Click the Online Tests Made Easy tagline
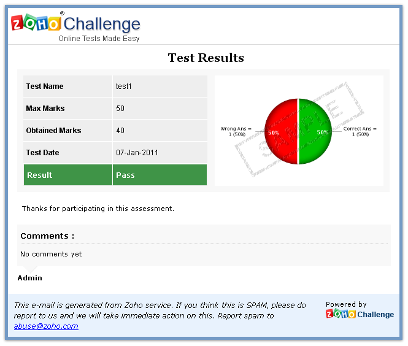This screenshot has width=408, height=346. (99, 39)
